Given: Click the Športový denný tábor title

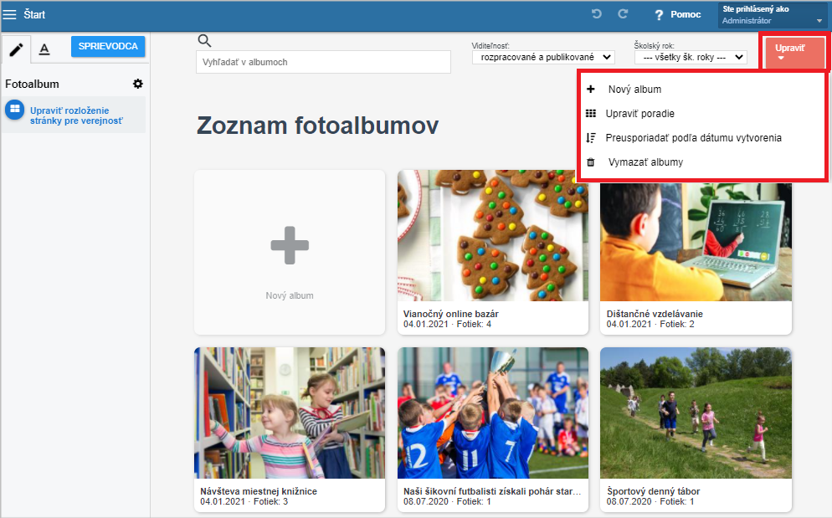Looking at the screenshot, I should point(653,491).
